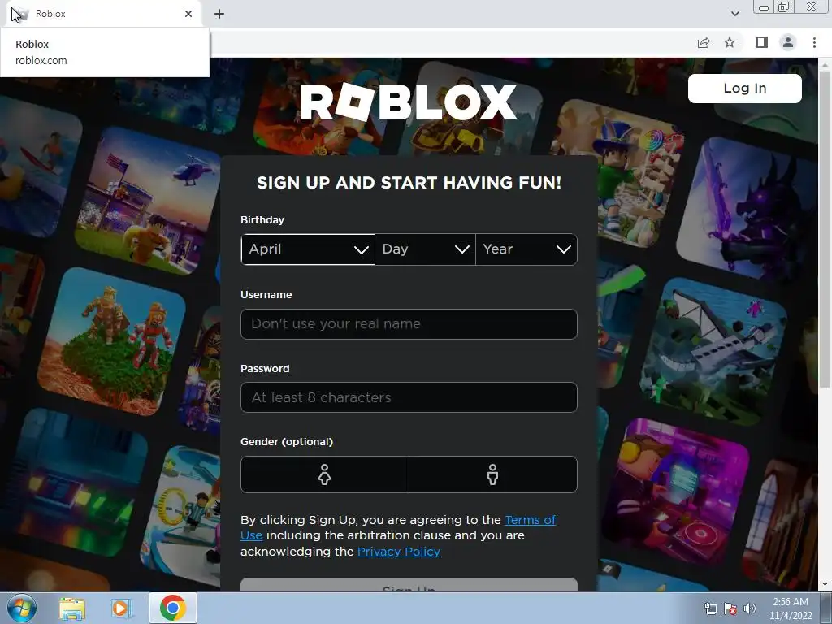Click the Username input field
This screenshot has height=624, width=832.
[409, 323]
